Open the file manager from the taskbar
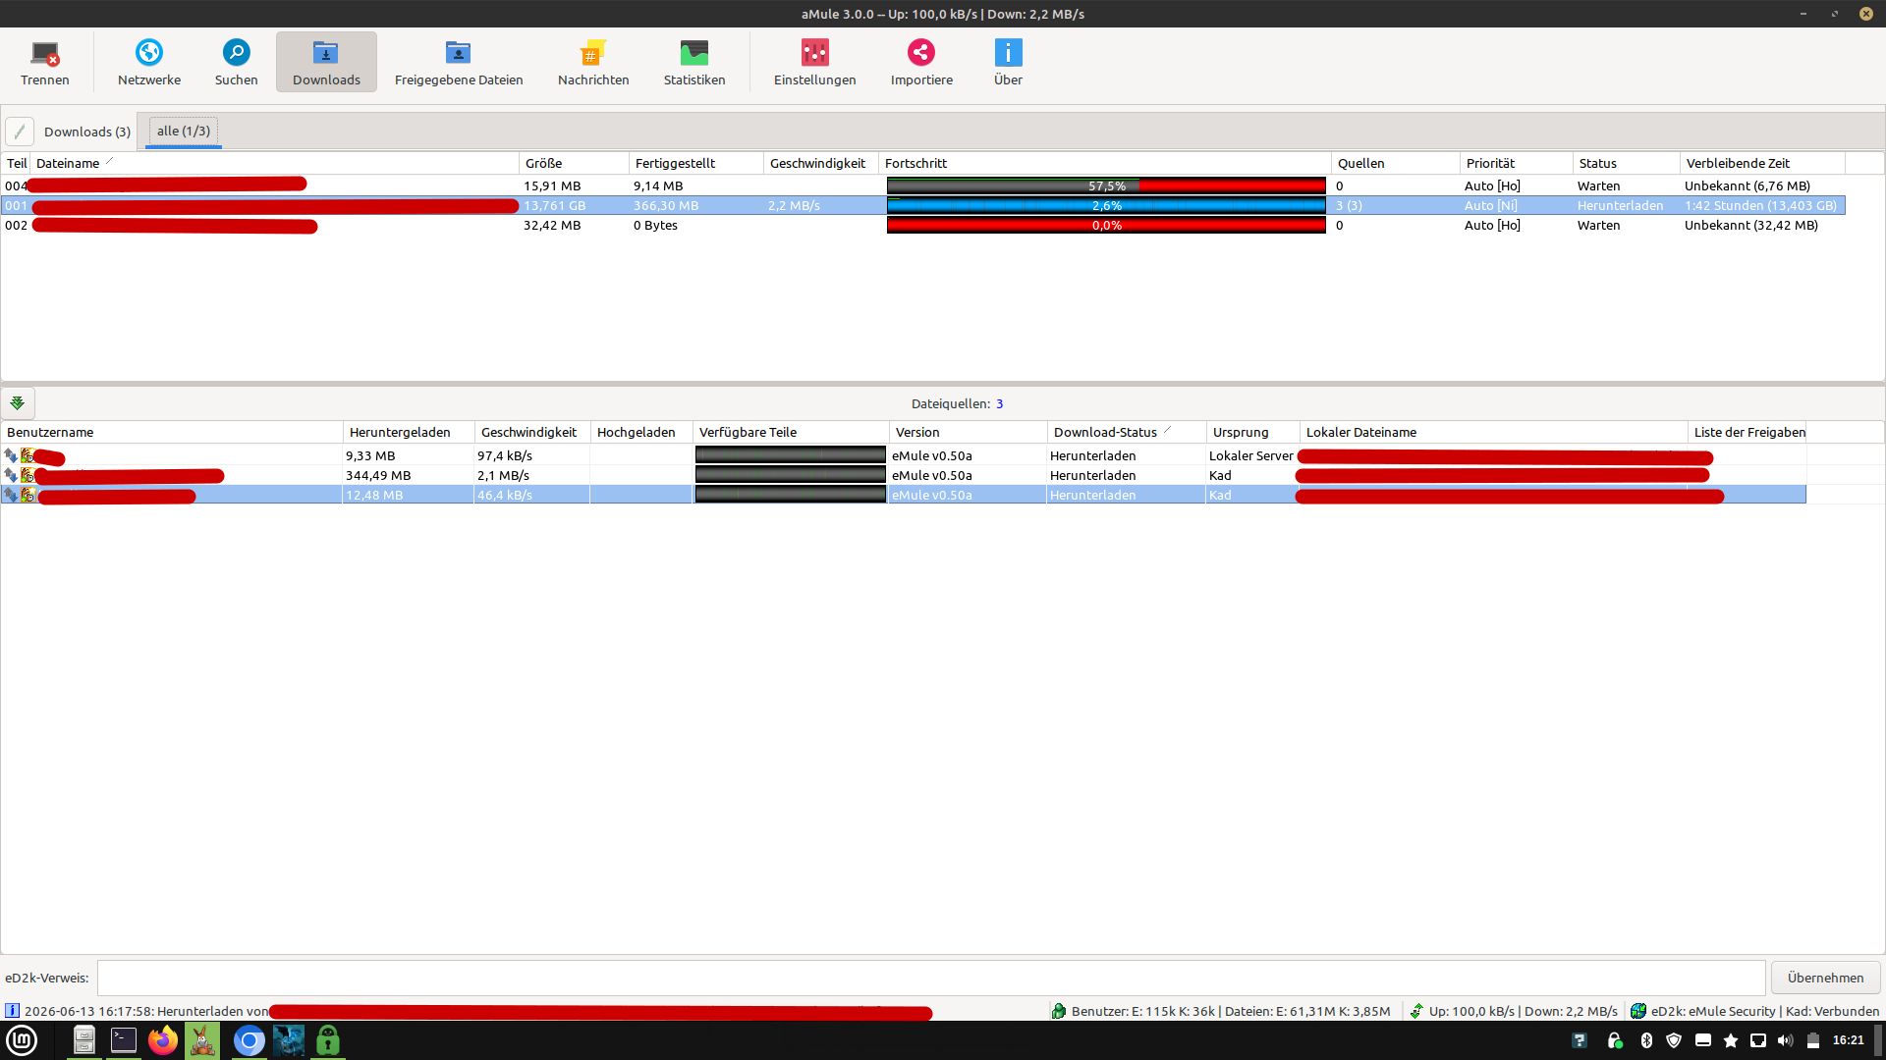1886x1060 pixels. (84, 1040)
